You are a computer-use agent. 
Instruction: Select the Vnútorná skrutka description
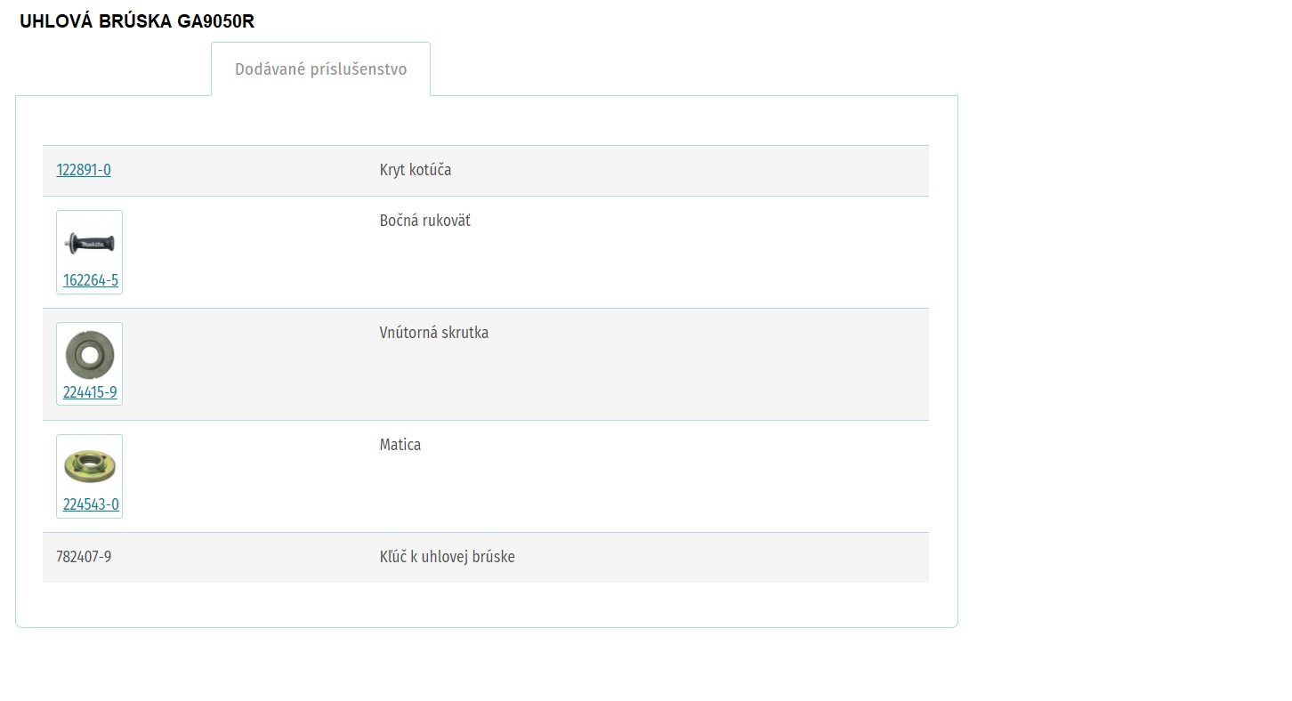point(434,333)
